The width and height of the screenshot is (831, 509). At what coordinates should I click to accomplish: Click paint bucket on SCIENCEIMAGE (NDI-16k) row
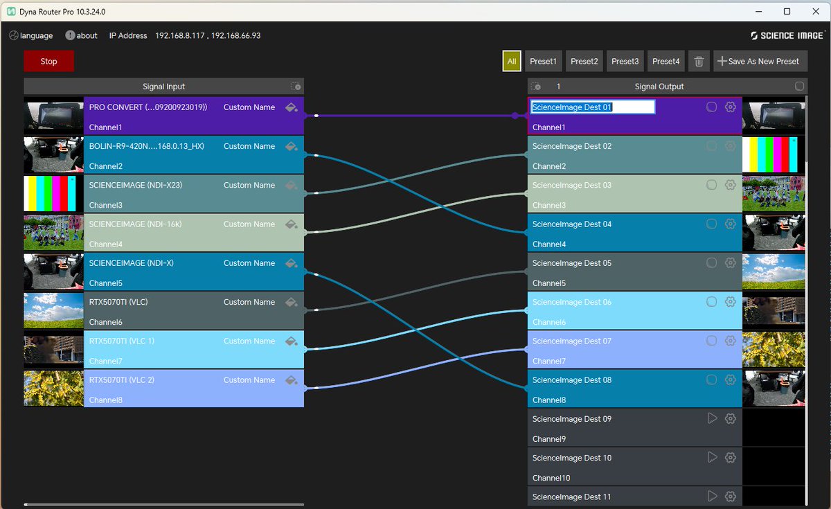(292, 224)
